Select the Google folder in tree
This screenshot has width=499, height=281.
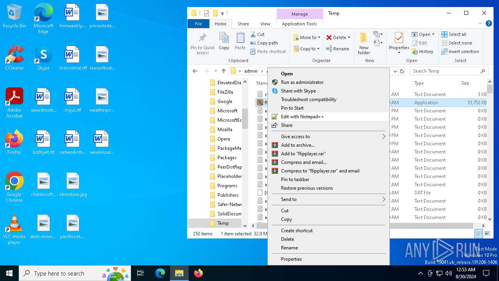pyautogui.click(x=225, y=101)
